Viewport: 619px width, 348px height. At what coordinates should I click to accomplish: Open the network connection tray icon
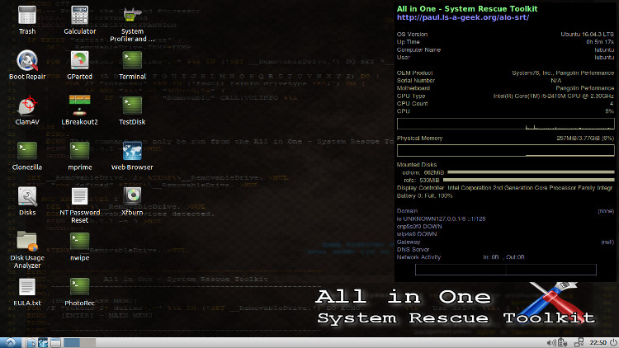click(x=579, y=342)
